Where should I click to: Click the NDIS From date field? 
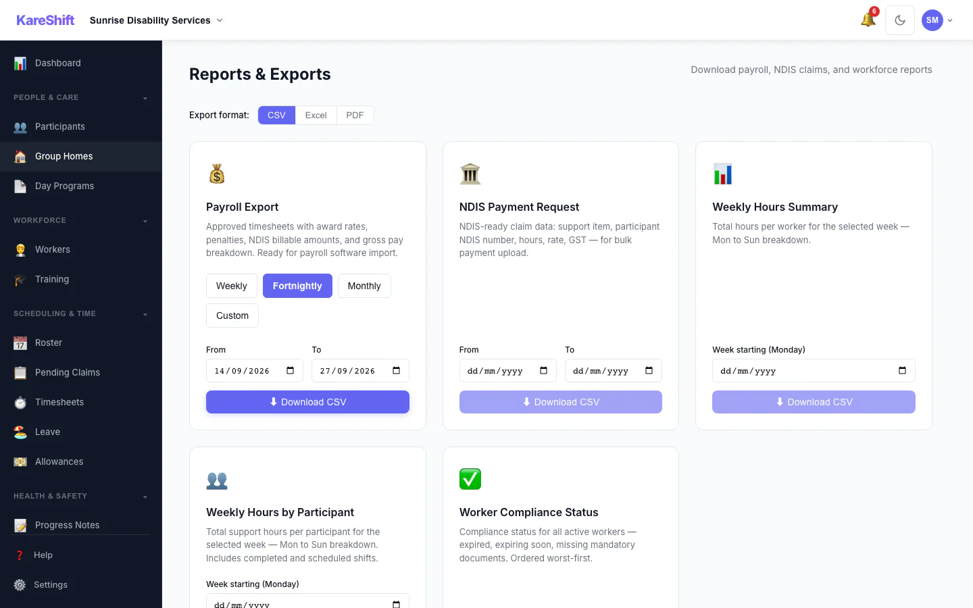(508, 370)
